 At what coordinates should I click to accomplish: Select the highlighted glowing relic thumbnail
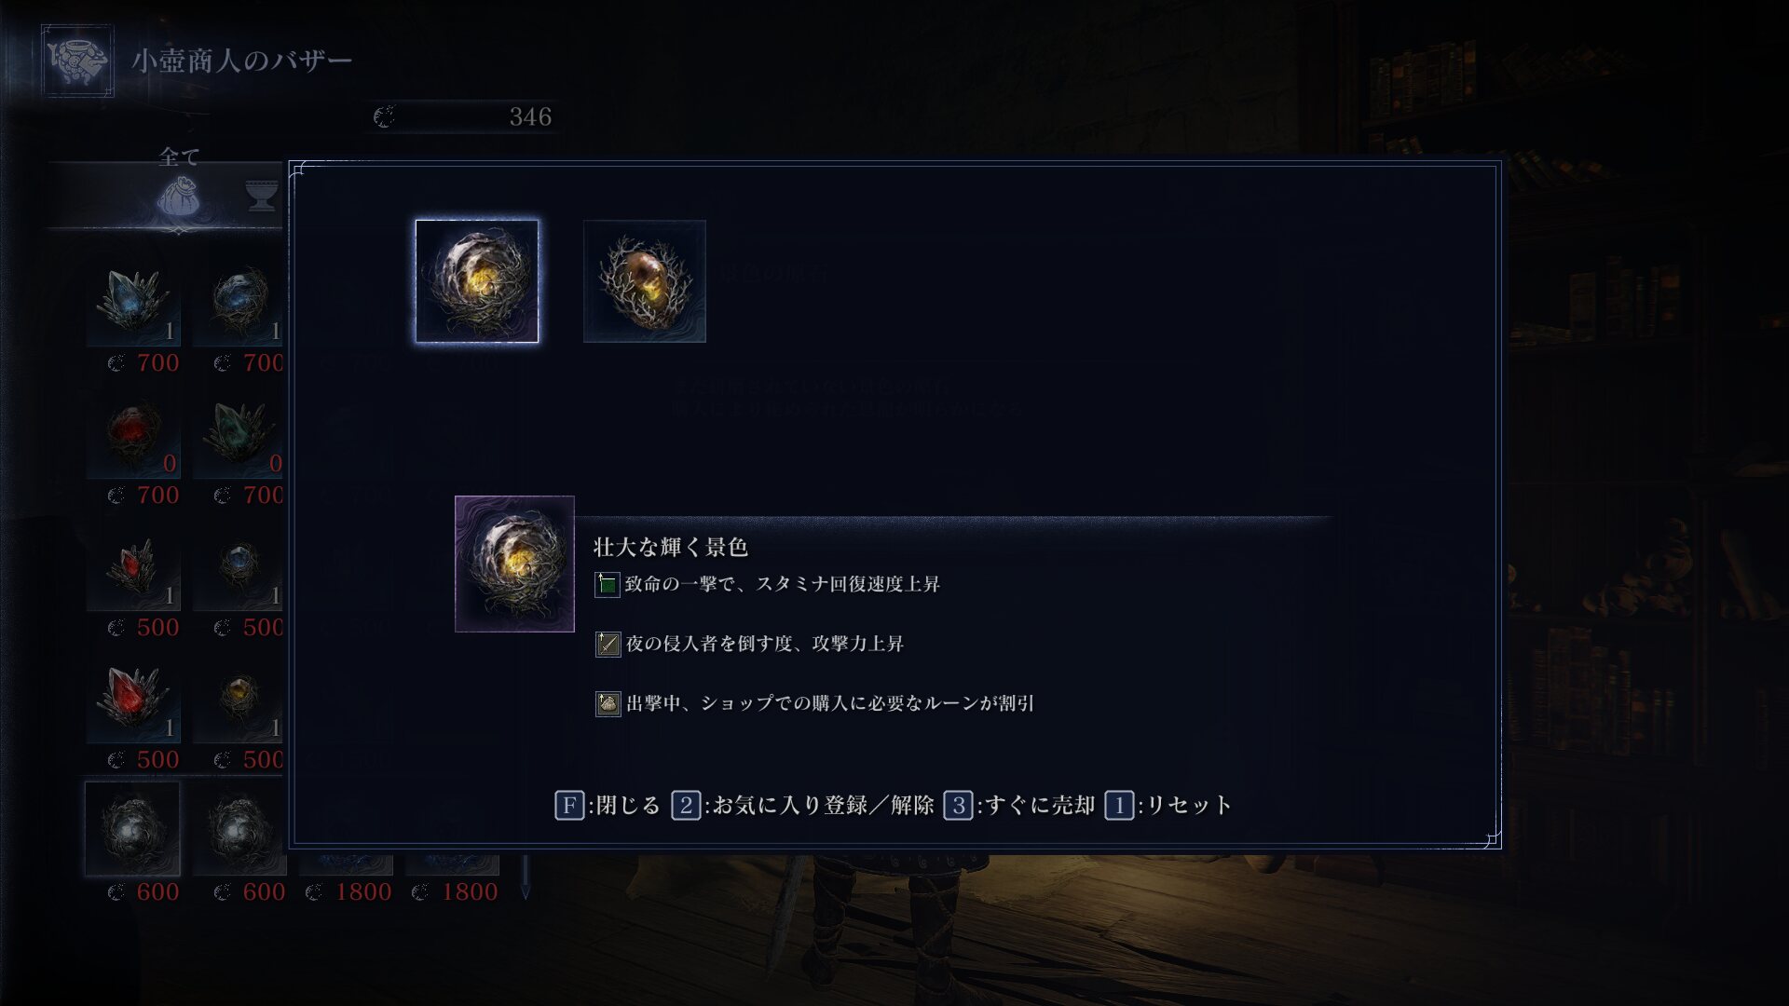click(477, 281)
